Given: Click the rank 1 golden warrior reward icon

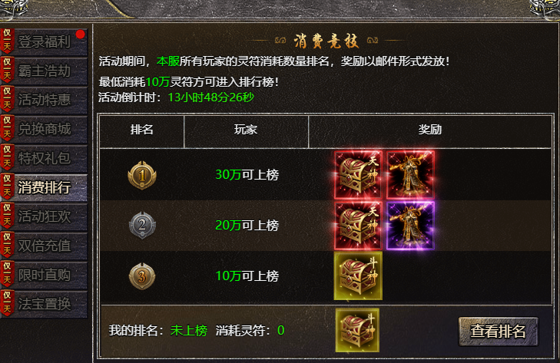Looking at the screenshot, I should point(411,175).
